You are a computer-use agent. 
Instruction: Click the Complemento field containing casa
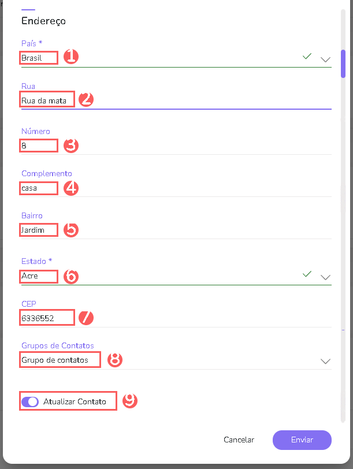coord(38,188)
